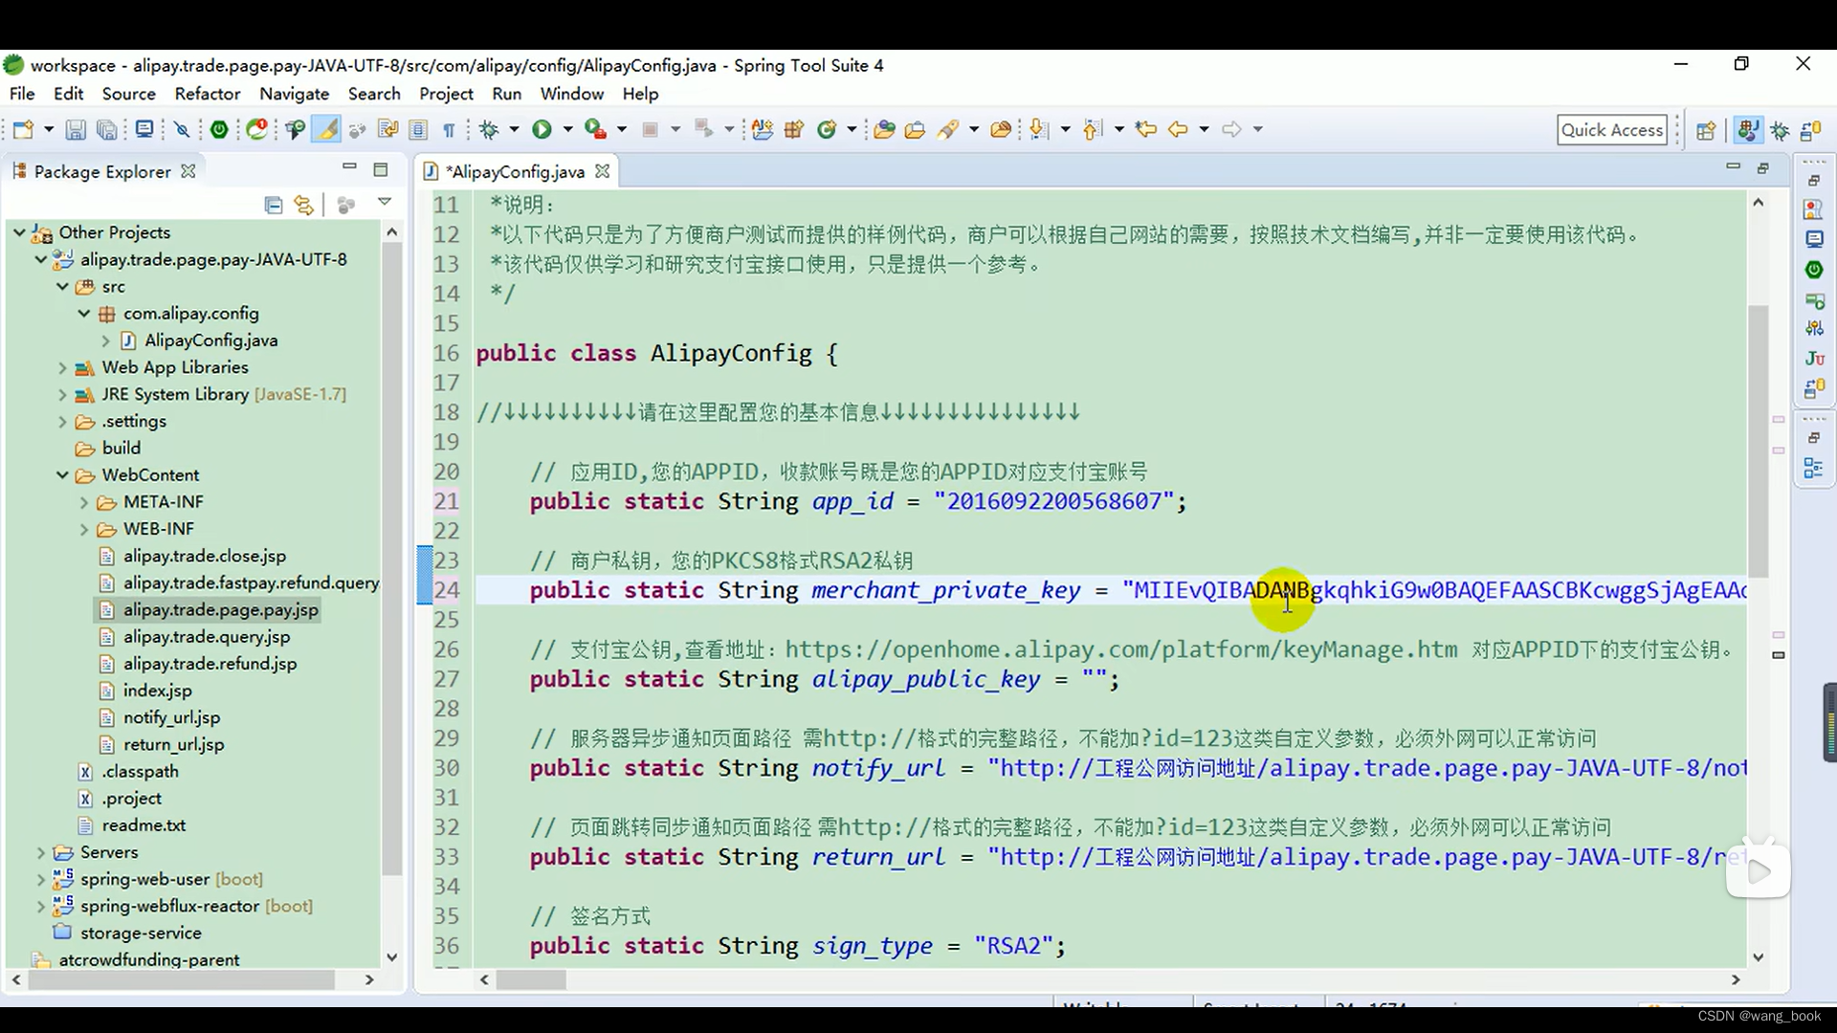Screen dimensions: 1837x1033
Task: Toggle Block Selection mode button
Action: tap(418, 129)
